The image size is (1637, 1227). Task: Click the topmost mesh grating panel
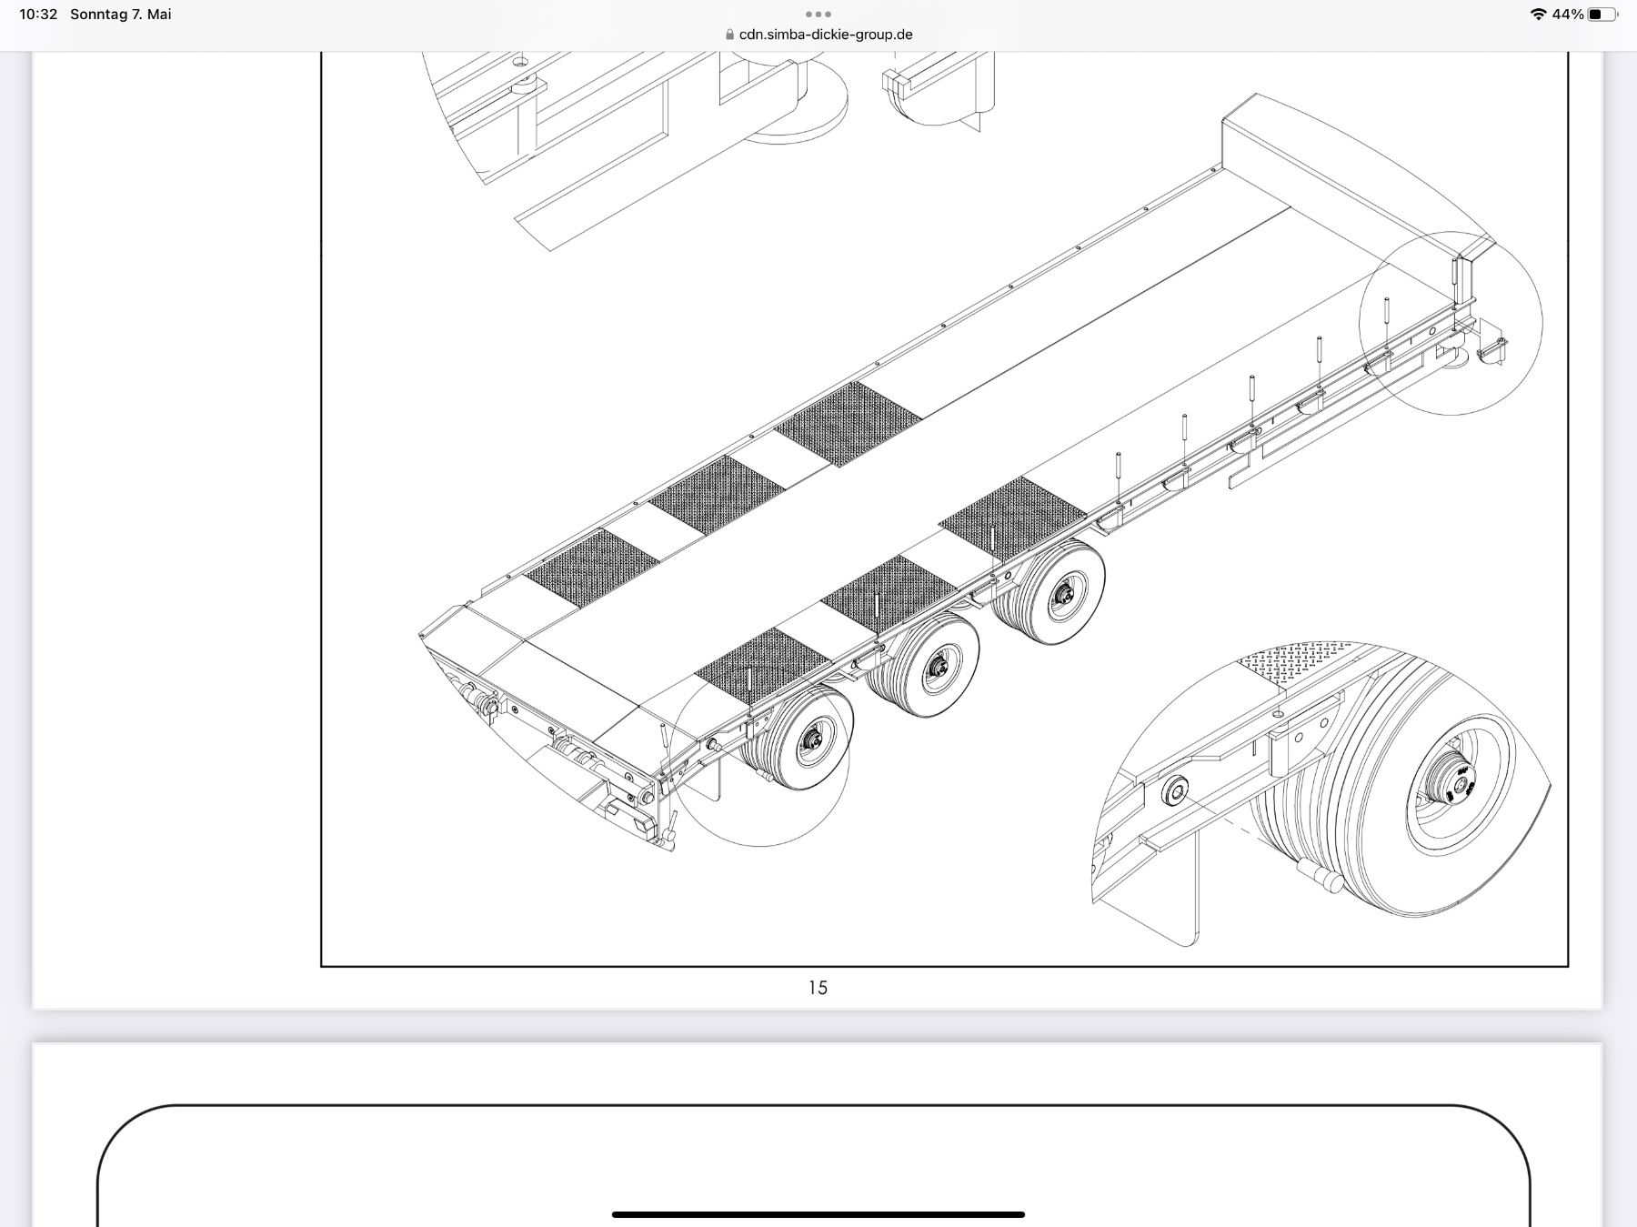[850, 424]
